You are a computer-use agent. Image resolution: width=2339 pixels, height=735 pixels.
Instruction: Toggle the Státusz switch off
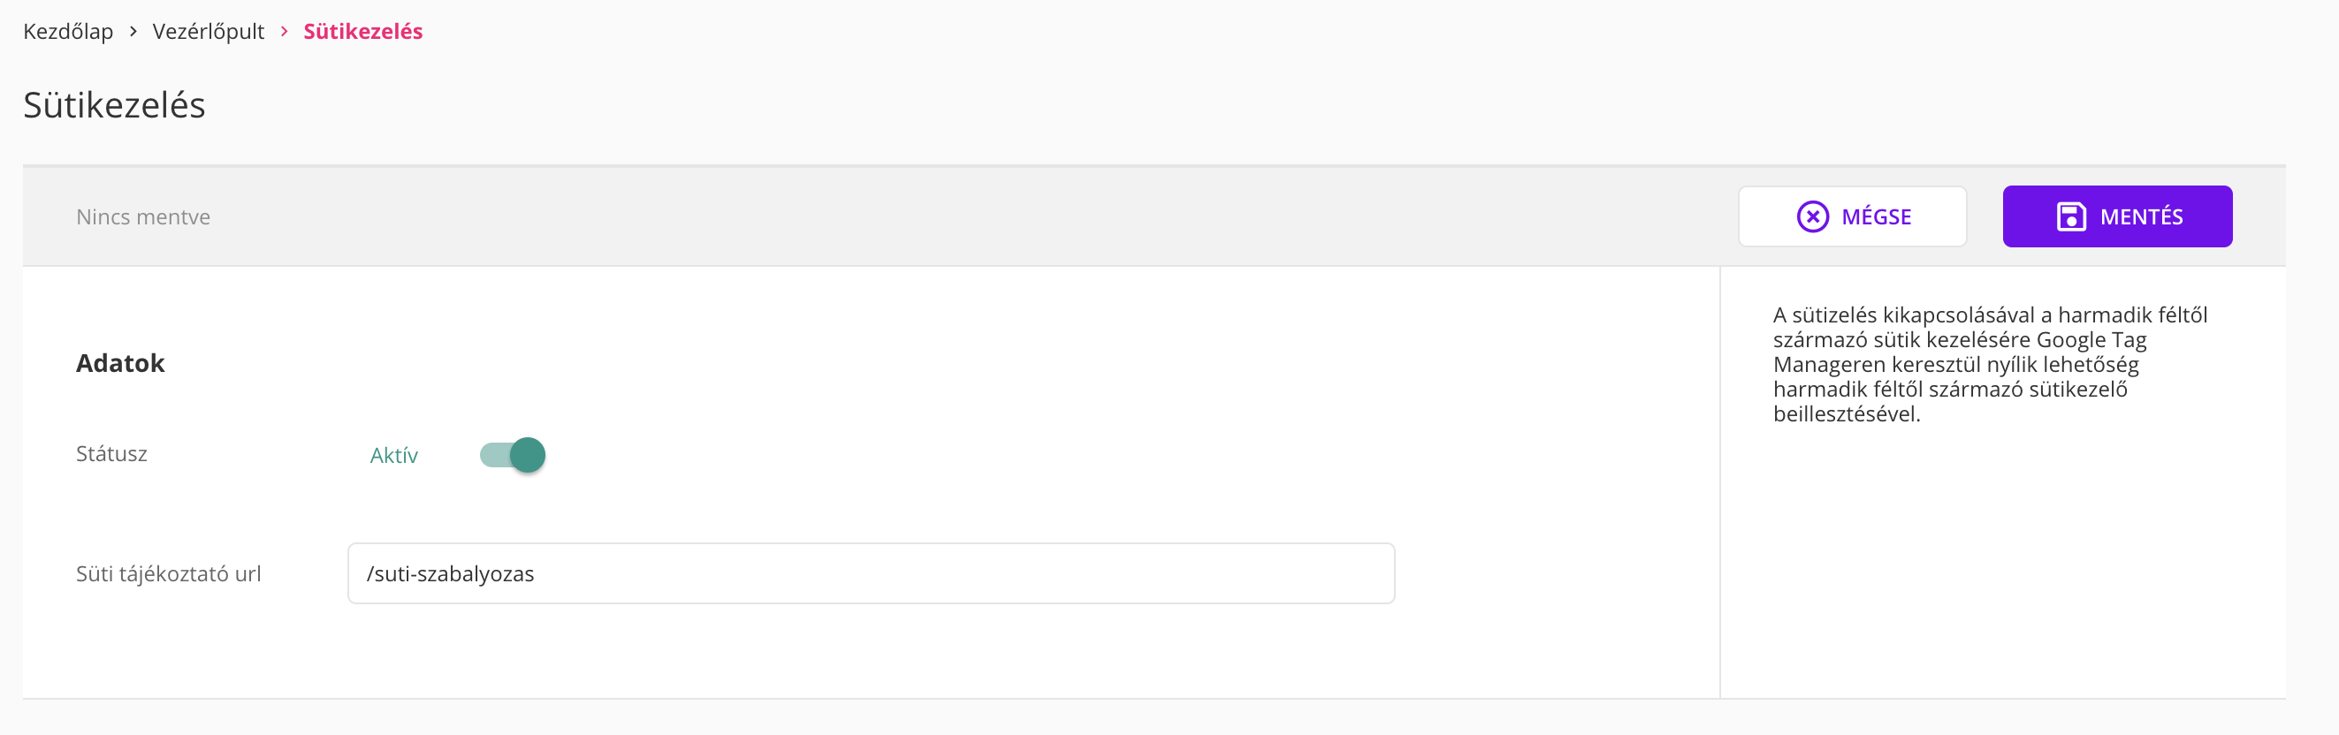(512, 455)
